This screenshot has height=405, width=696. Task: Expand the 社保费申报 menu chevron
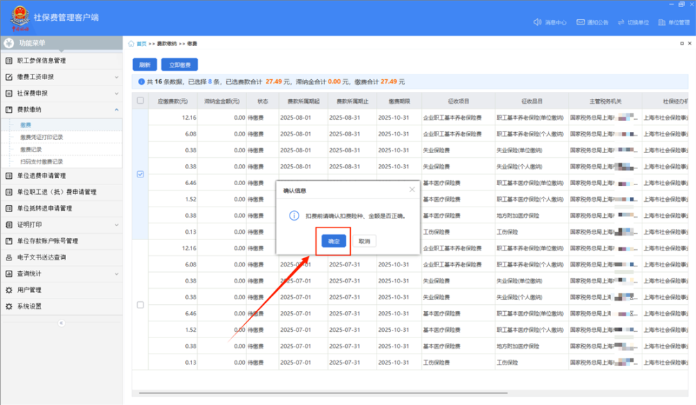[x=116, y=93]
